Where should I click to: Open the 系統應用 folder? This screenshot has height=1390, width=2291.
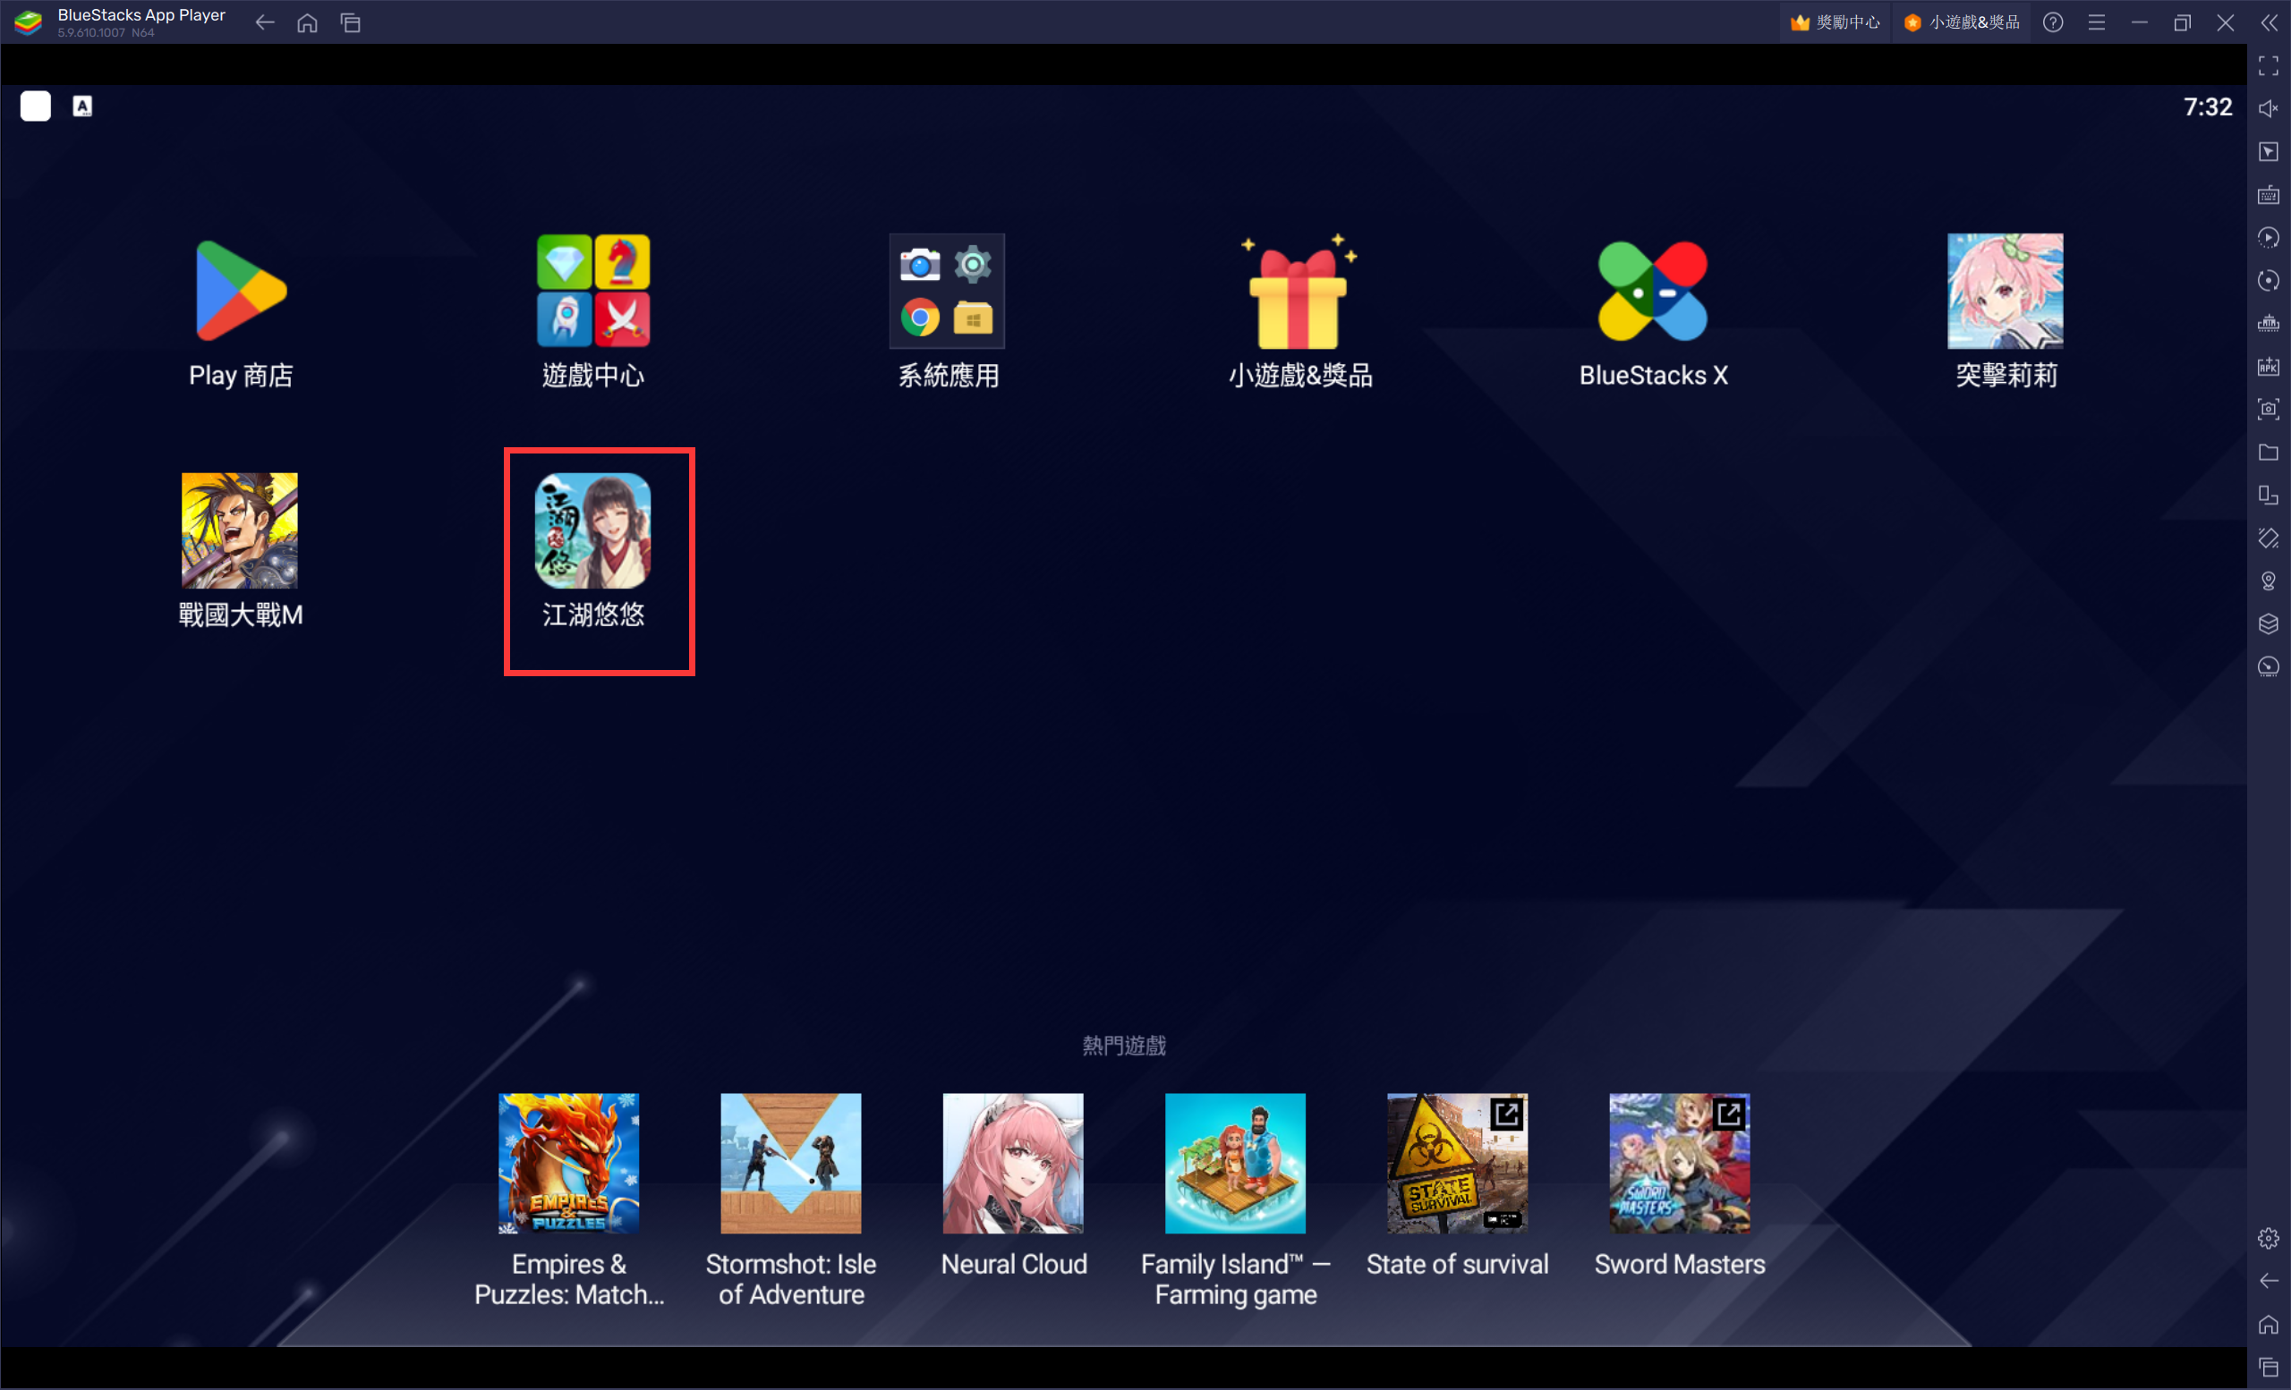tap(947, 292)
